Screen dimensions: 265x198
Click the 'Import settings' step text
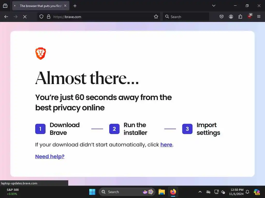208,129
